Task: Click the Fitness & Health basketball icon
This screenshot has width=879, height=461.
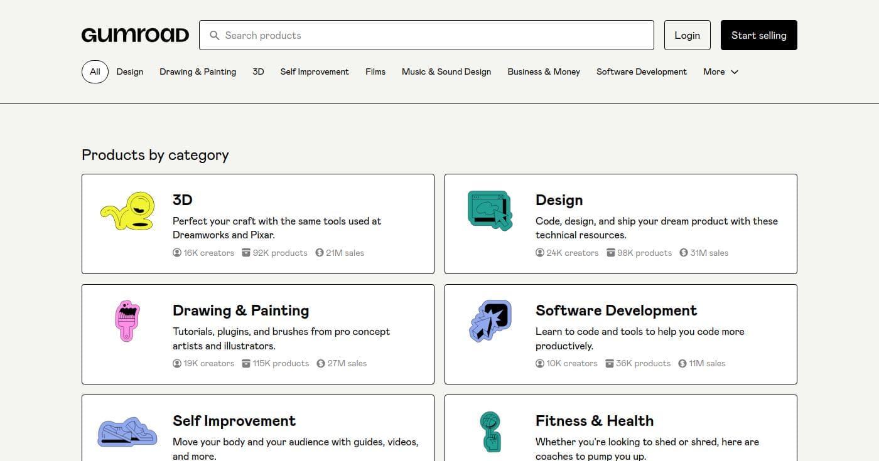Action: tap(490, 431)
